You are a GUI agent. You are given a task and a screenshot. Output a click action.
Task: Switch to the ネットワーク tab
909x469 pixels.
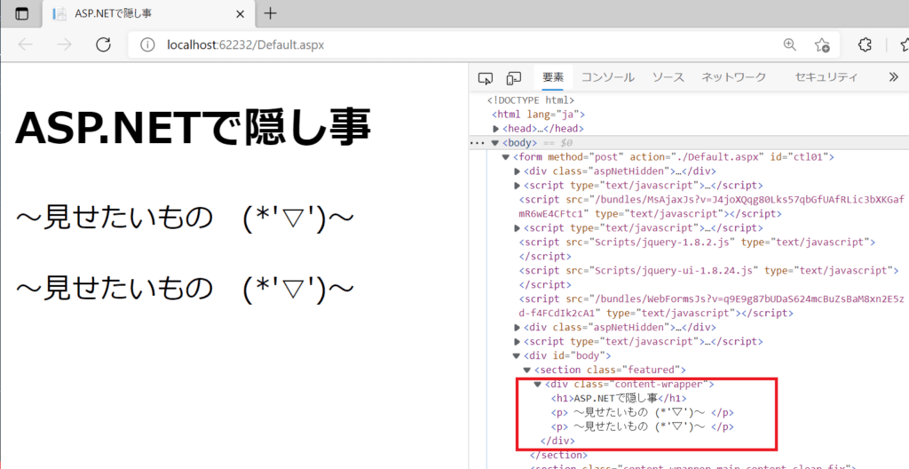[733, 78]
